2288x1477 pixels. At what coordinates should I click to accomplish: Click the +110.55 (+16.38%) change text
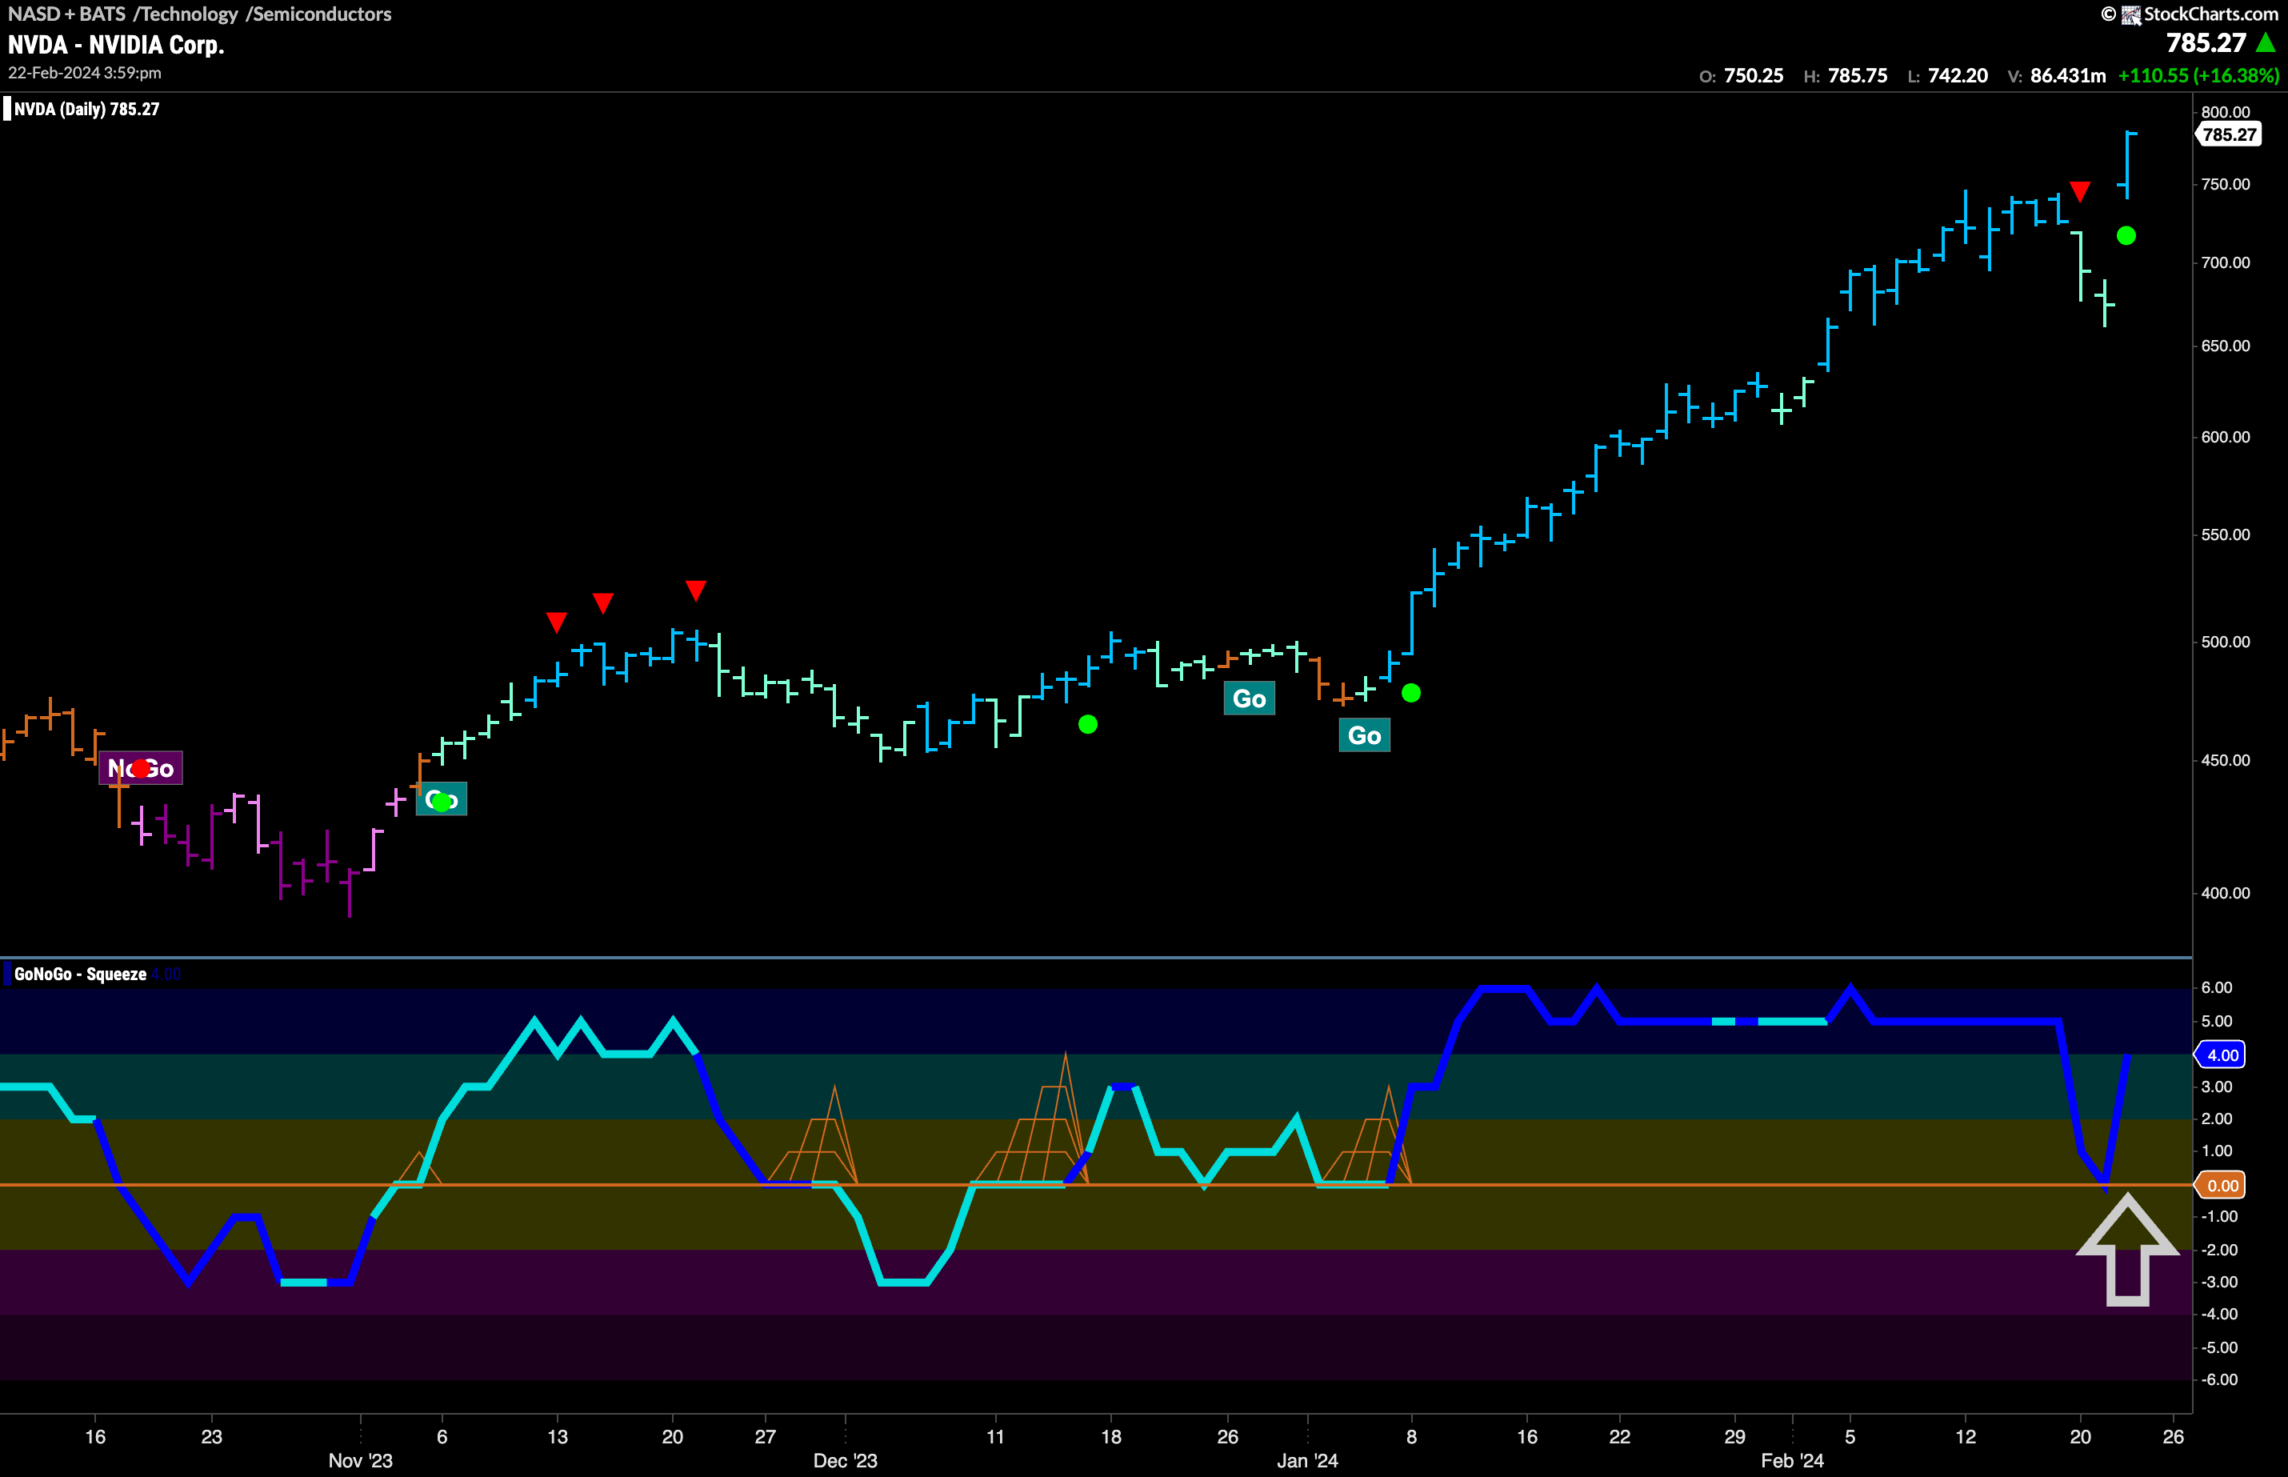(2198, 76)
